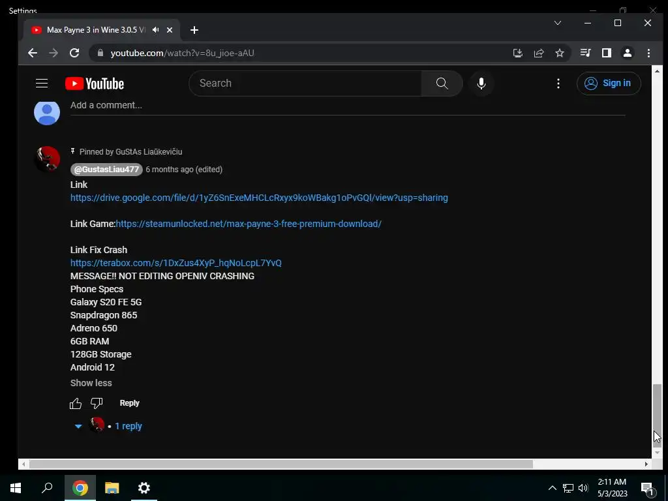Mute the tab via speaker icon
The width and height of the screenshot is (668, 501).
(155, 30)
